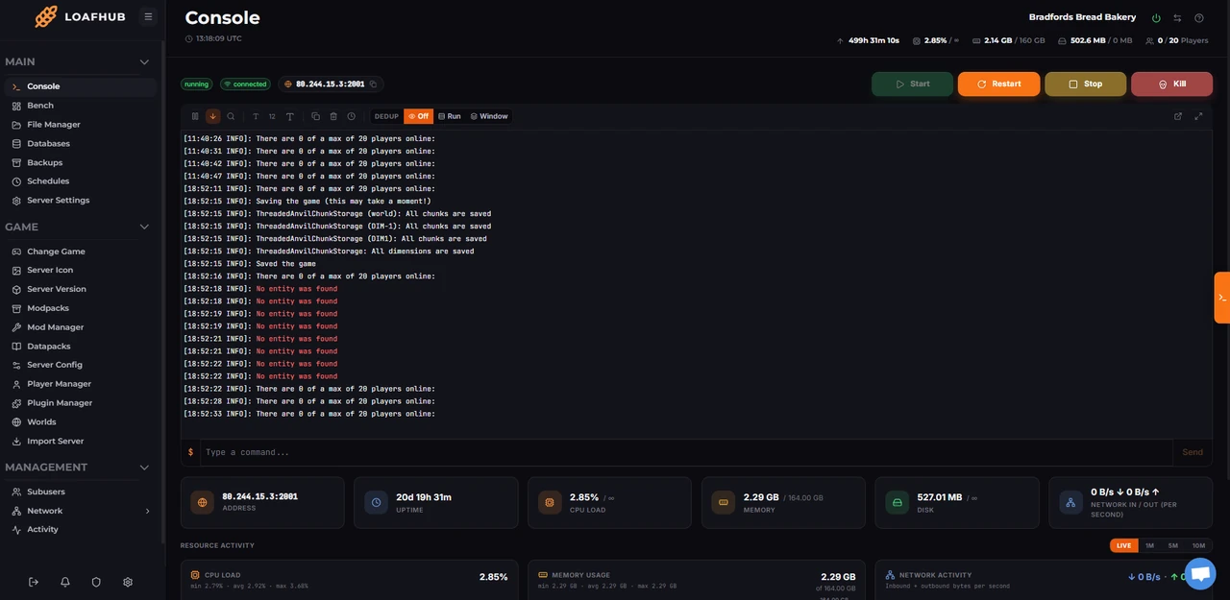Set dedup mode to Run
Image resolution: width=1230 pixels, height=600 pixels.
point(449,116)
